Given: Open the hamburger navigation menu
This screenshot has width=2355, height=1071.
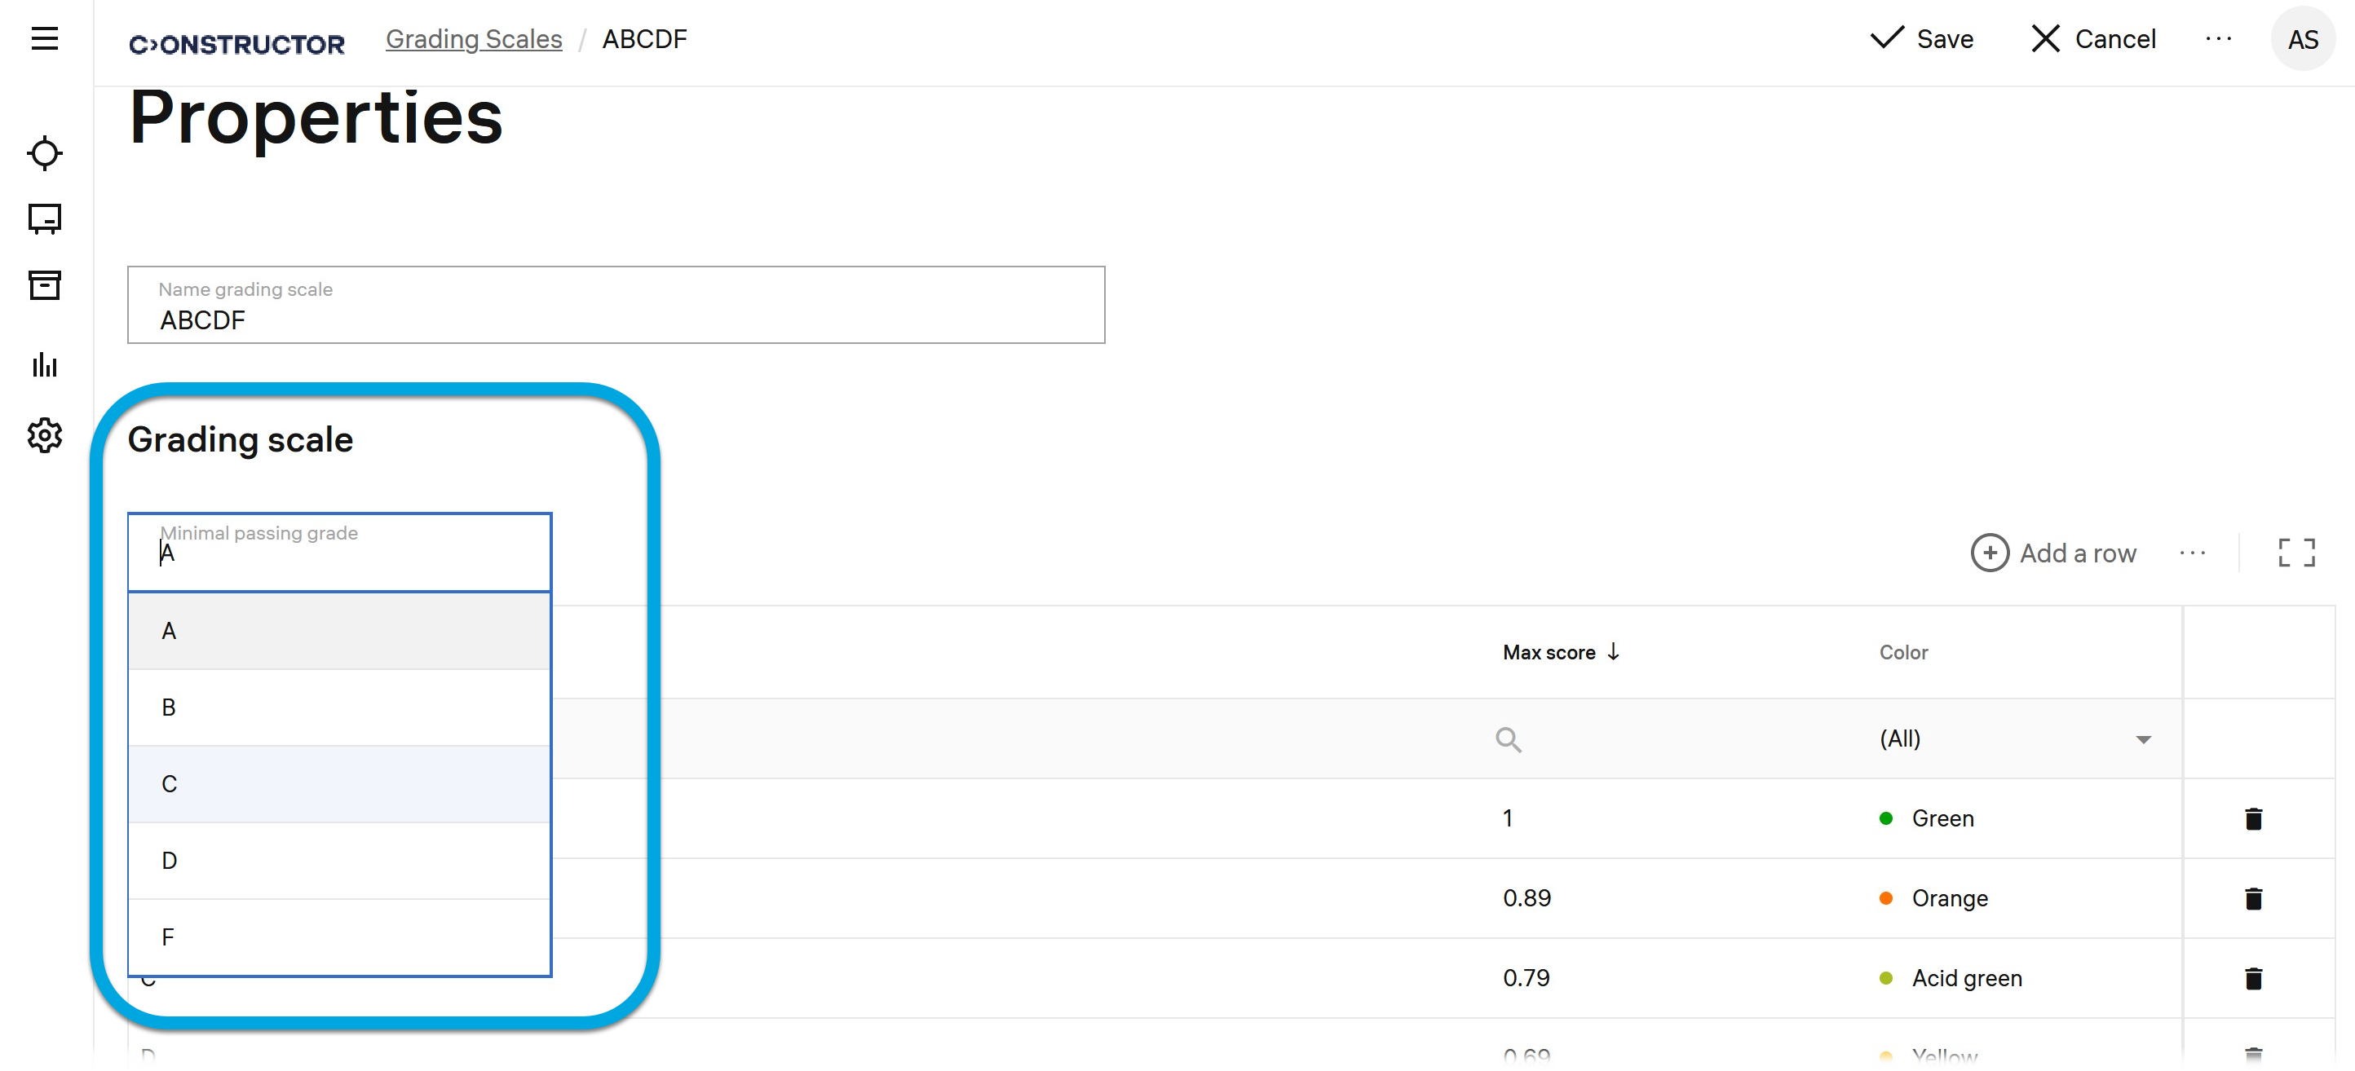Looking at the screenshot, I should 44,38.
